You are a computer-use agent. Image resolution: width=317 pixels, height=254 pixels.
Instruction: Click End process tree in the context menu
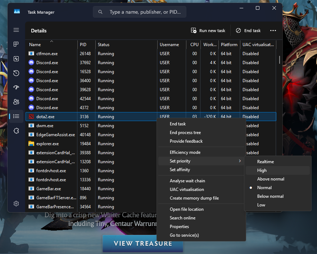185,132
